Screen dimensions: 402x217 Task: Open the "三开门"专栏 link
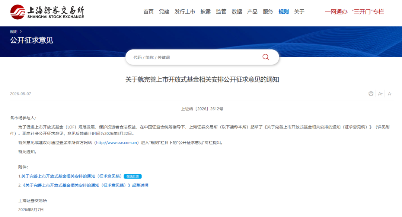pos(368,12)
